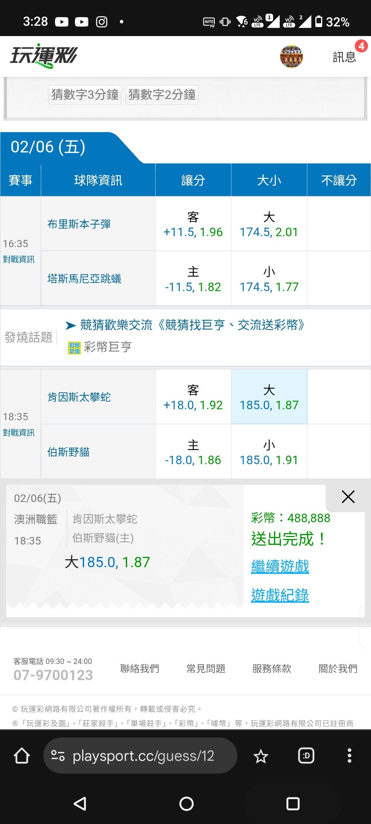Tap the 彩幣交流 icon beside 彩幣巨亨
The height and width of the screenshot is (824, 371).
[74, 347]
